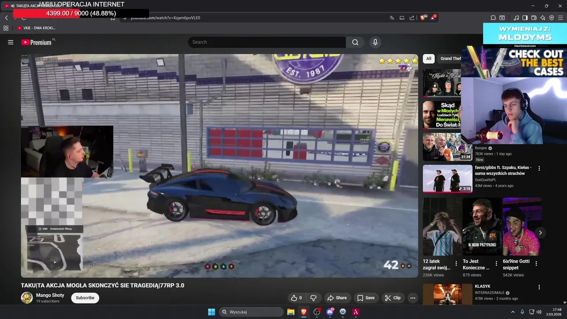567x319 pixels.
Task: Open the Brave Rewards triangle icon
Action: pos(434,18)
